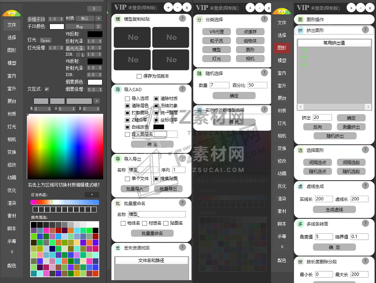Viewport: 376px width, 283px height.
Task: Click the 批量导入 button
Action: click(135, 189)
